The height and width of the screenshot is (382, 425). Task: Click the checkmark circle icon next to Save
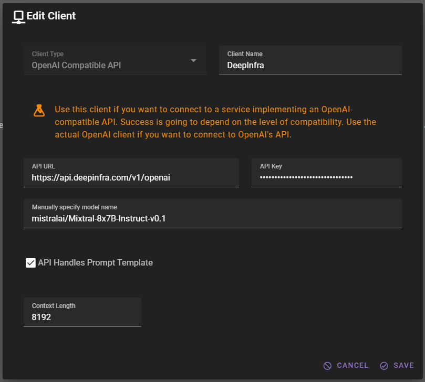point(384,366)
